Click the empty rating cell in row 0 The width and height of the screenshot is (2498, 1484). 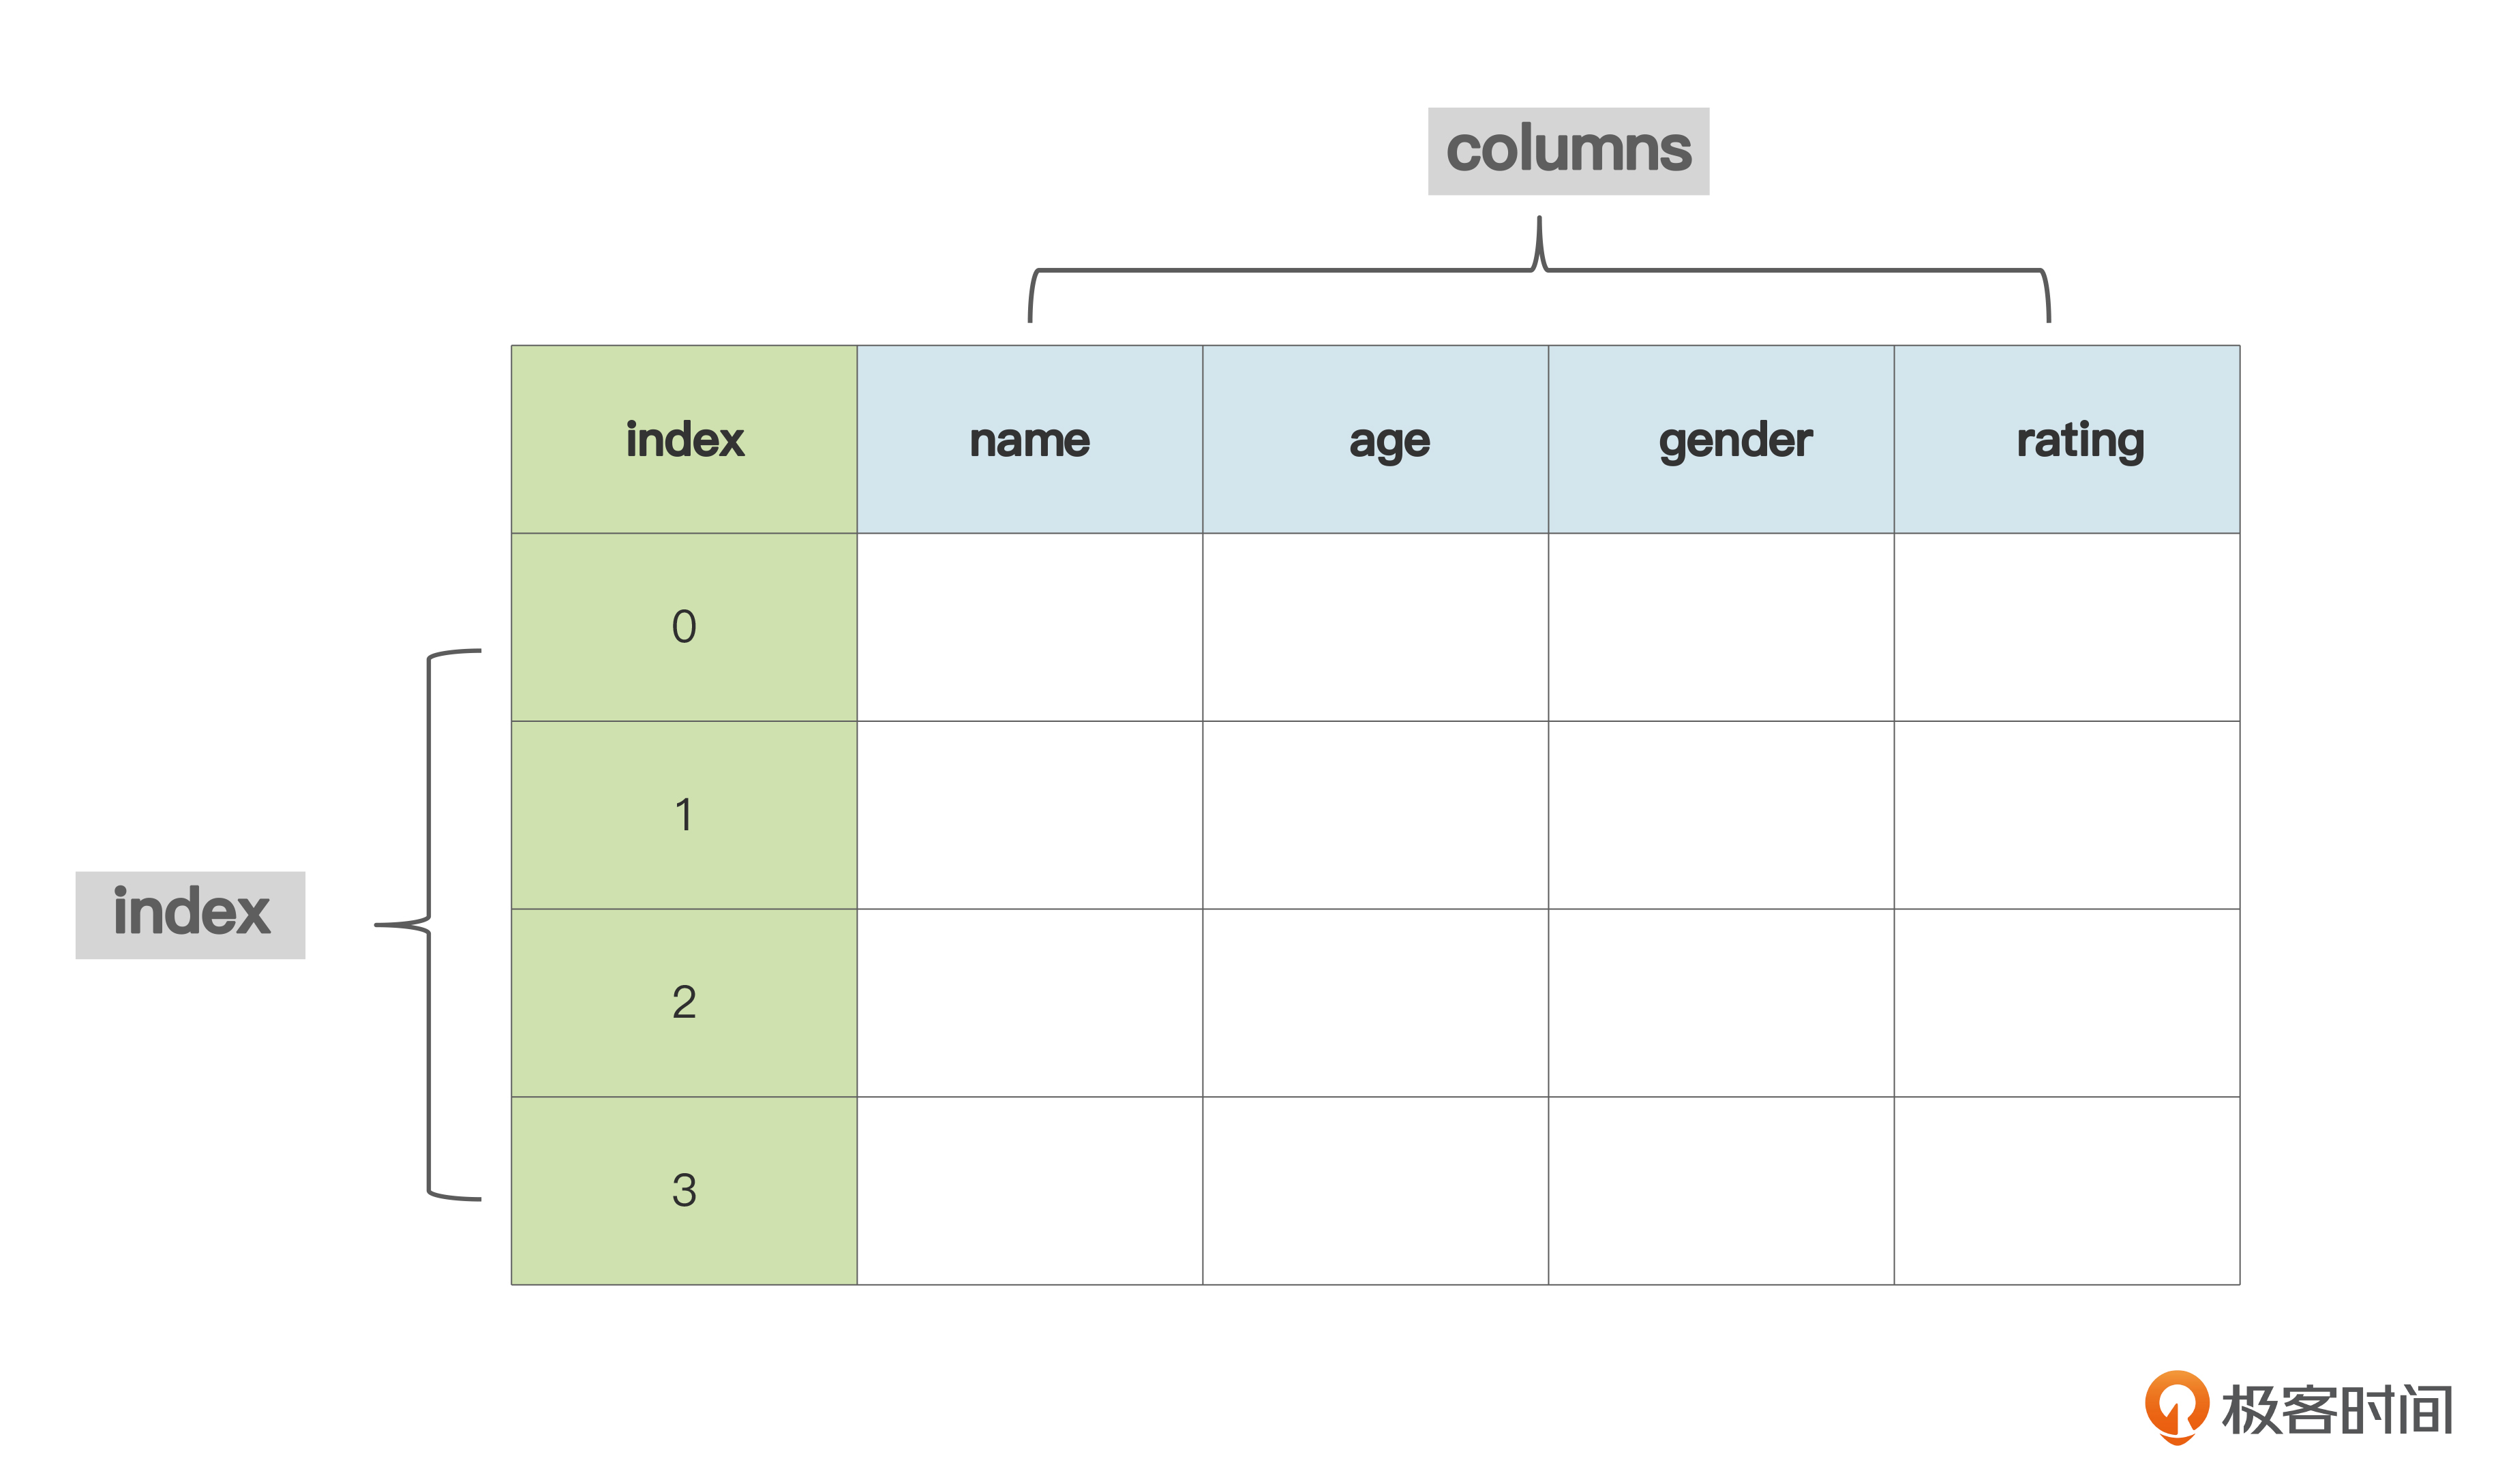(x=2067, y=627)
